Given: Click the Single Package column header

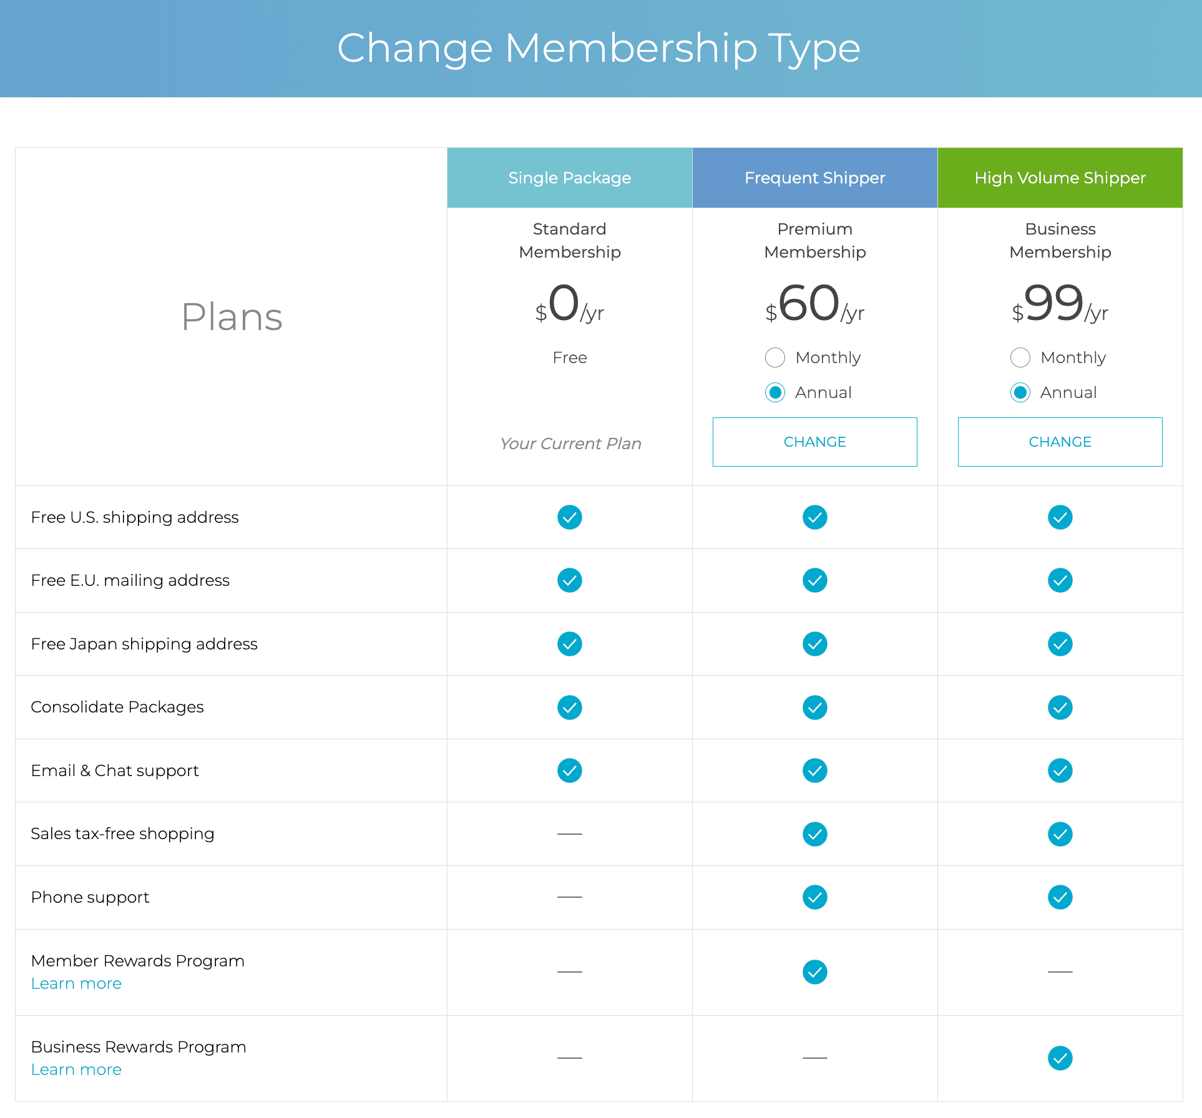Looking at the screenshot, I should coord(569,178).
